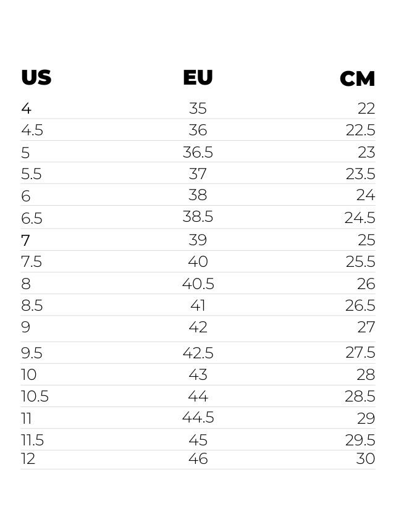Image resolution: width=396 pixels, height=509 pixels.
Task: Click EU size 42 value
Action: coord(198,327)
